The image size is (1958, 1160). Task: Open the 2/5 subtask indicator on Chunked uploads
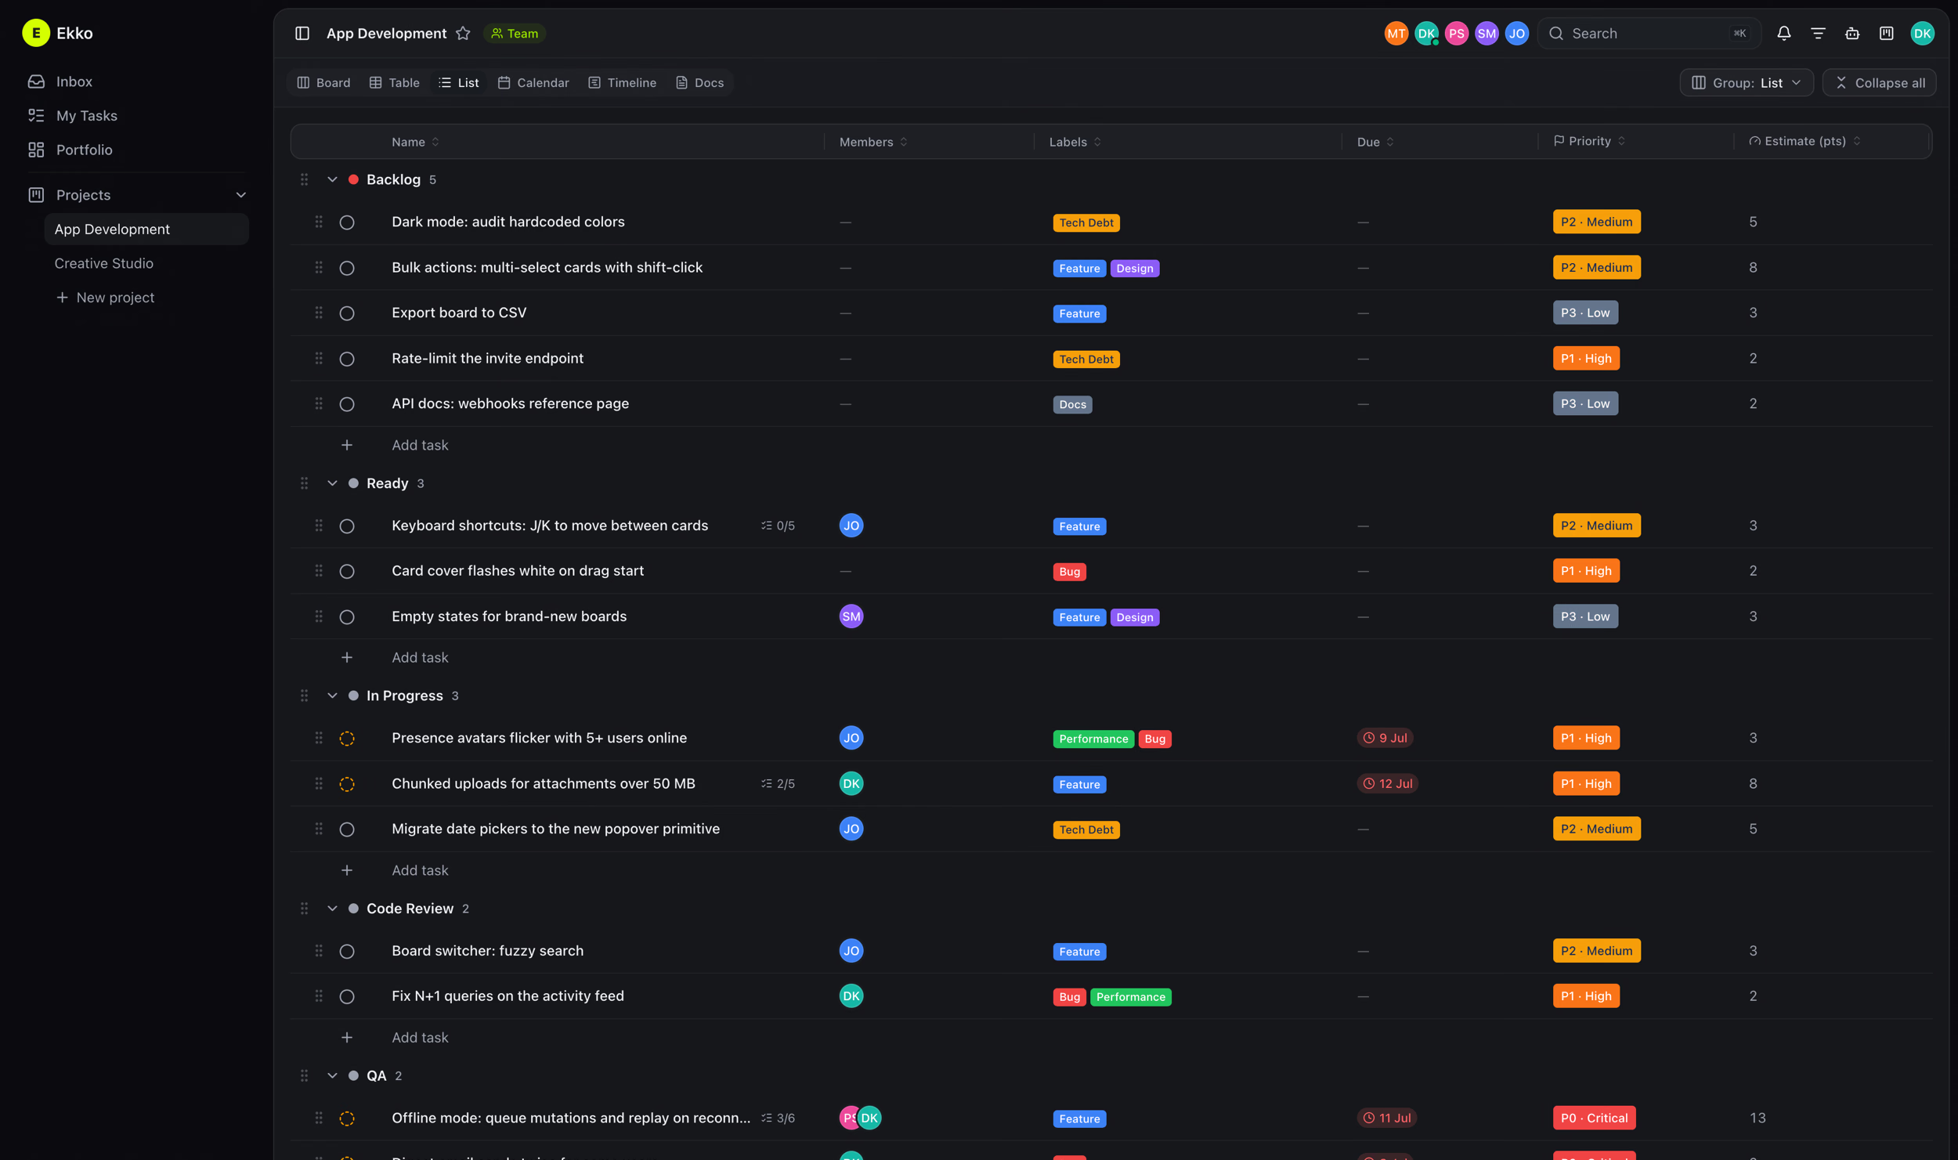tap(778, 783)
